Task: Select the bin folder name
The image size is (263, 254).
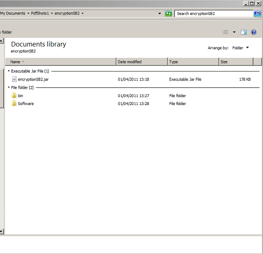Action: [20, 96]
